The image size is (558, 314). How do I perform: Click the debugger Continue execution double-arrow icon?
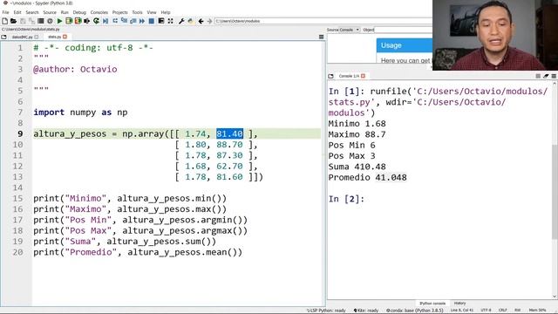coord(142,21)
